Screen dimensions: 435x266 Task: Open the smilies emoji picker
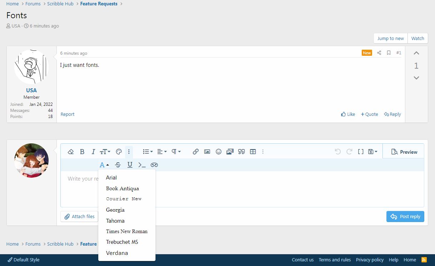click(x=218, y=152)
